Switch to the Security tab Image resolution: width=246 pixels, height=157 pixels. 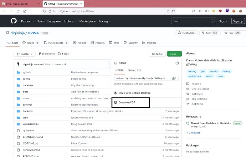click(130, 43)
